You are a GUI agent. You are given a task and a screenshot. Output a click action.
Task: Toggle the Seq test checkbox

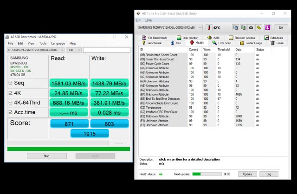[x=10, y=83]
